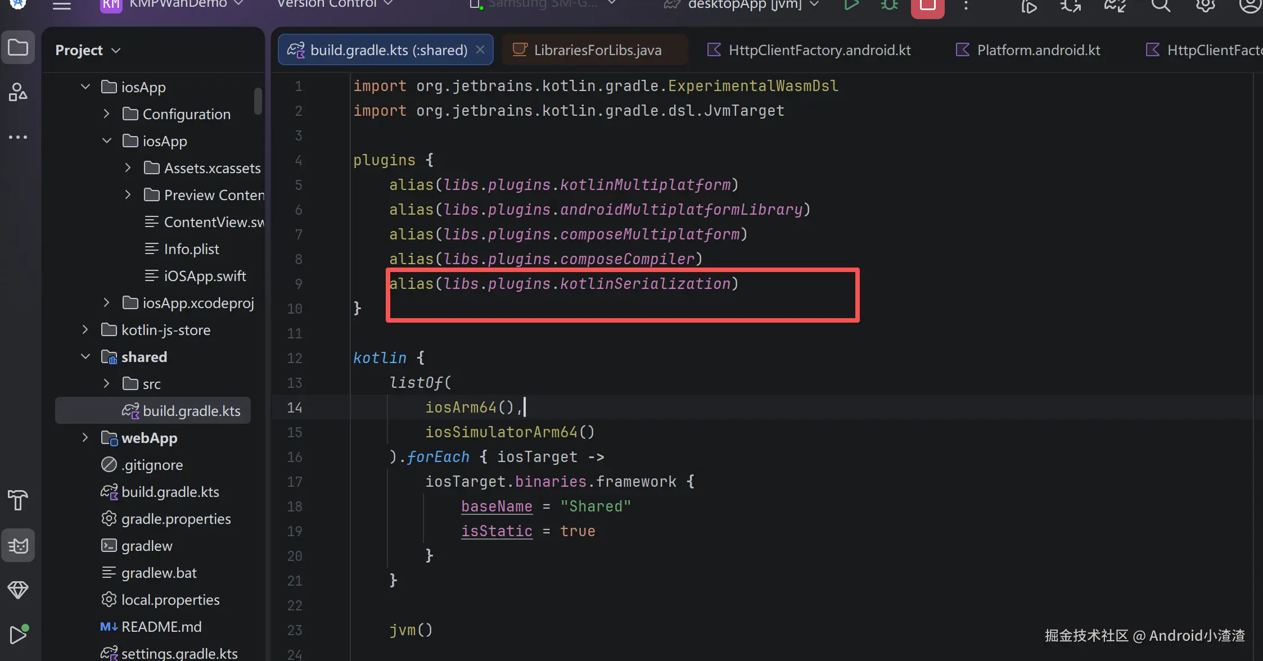Viewport: 1263px width, 661px height.
Task: Run the desktopApp configuration
Action: click(851, 5)
